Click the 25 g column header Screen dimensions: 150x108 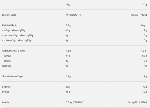pyautogui.click(x=68, y=4)
